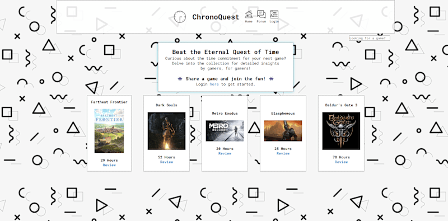Click the Blasphemous cover image

pyautogui.click(x=283, y=131)
